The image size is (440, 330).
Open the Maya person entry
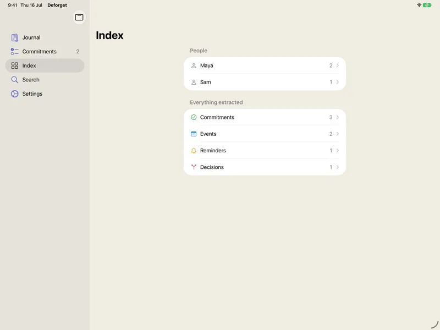click(x=265, y=65)
